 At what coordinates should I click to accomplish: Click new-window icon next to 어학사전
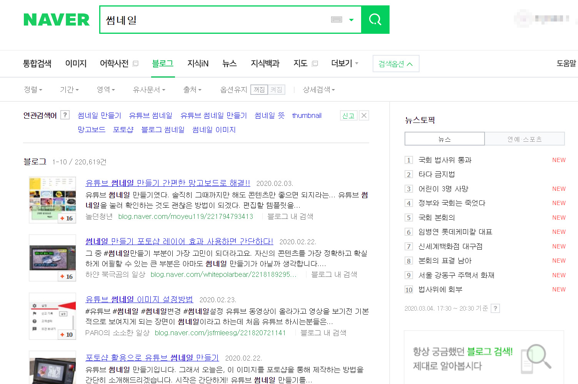[135, 64]
